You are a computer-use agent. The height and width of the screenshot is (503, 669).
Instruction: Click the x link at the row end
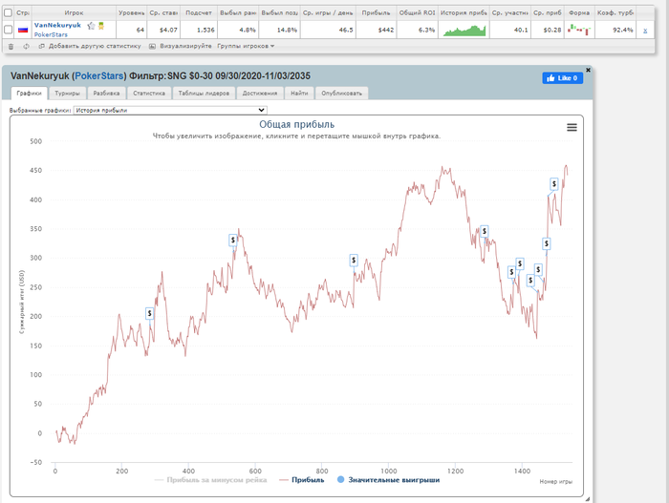coord(645,31)
